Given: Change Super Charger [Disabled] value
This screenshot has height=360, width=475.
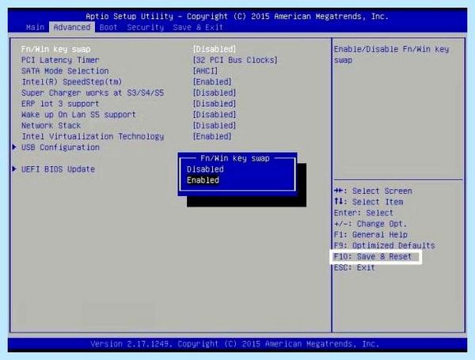Looking at the screenshot, I should (215, 93).
